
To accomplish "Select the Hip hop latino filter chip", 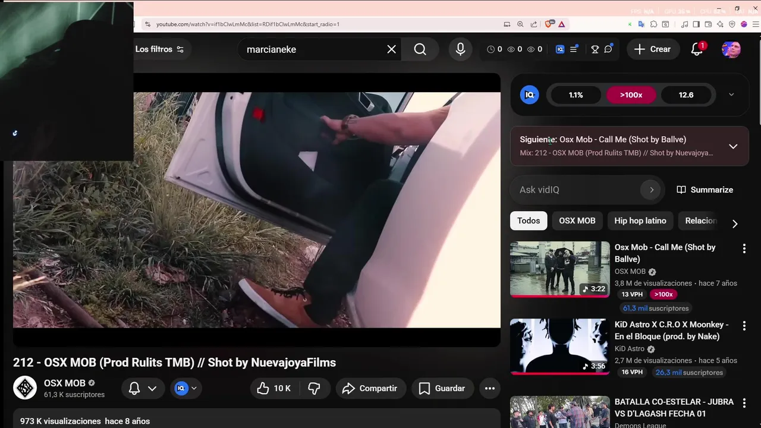I will pyautogui.click(x=640, y=221).
